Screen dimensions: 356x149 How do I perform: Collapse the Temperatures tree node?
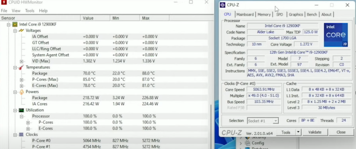[x=15, y=67]
